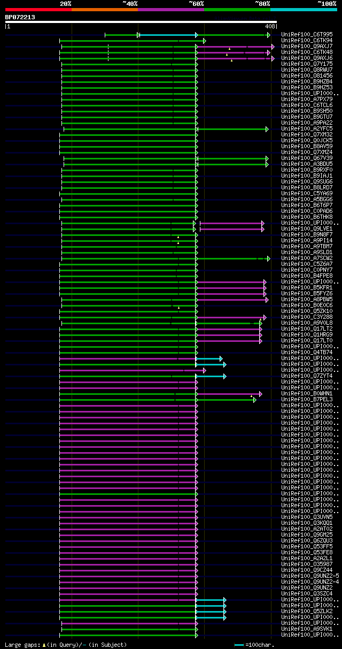This screenshot has height=649, width=342.
Task: Select the UniRef100_C3Y288 entry
Action: pyautogui.click(x=307, y=317)
